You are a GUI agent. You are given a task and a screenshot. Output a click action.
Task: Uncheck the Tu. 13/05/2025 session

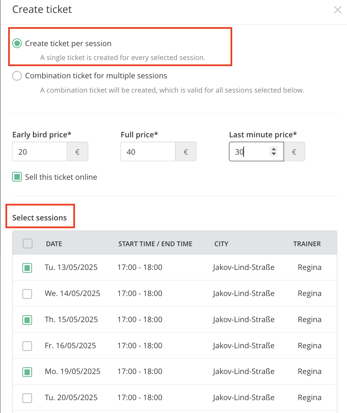tap(27, 268)
